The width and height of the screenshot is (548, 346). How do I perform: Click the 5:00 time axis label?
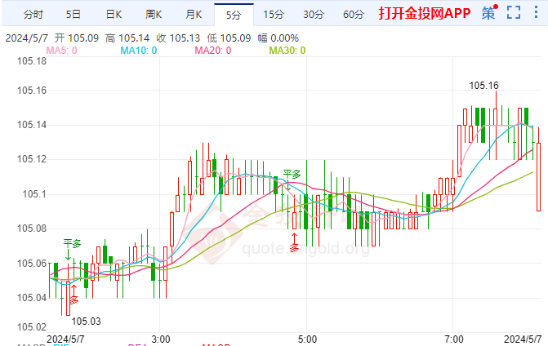pyautogui.click(x=308, y=339)
